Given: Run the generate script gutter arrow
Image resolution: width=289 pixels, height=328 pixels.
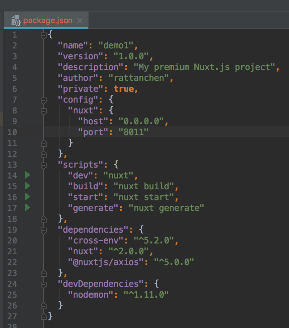Looking at the screenshot, I should coord(27,207).
